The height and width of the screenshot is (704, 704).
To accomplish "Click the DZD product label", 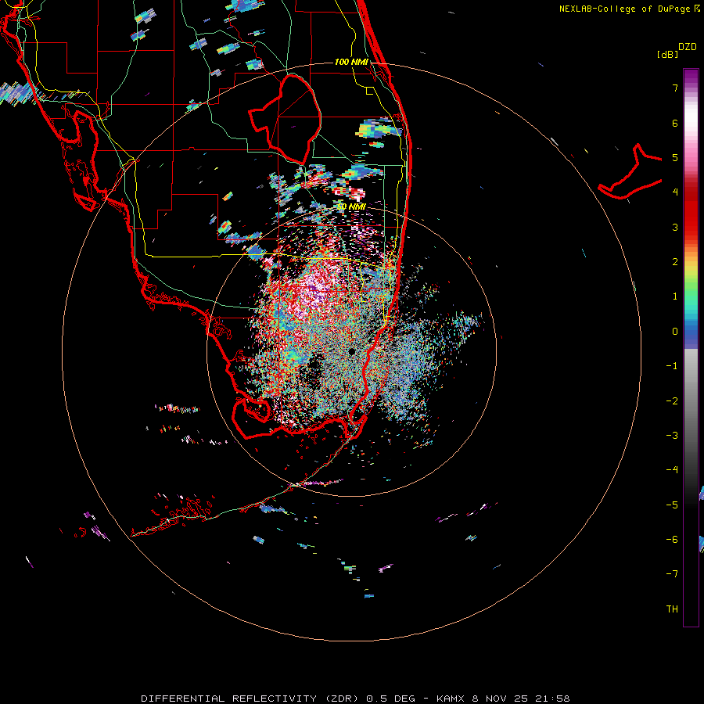I will (x=688, y=47).
